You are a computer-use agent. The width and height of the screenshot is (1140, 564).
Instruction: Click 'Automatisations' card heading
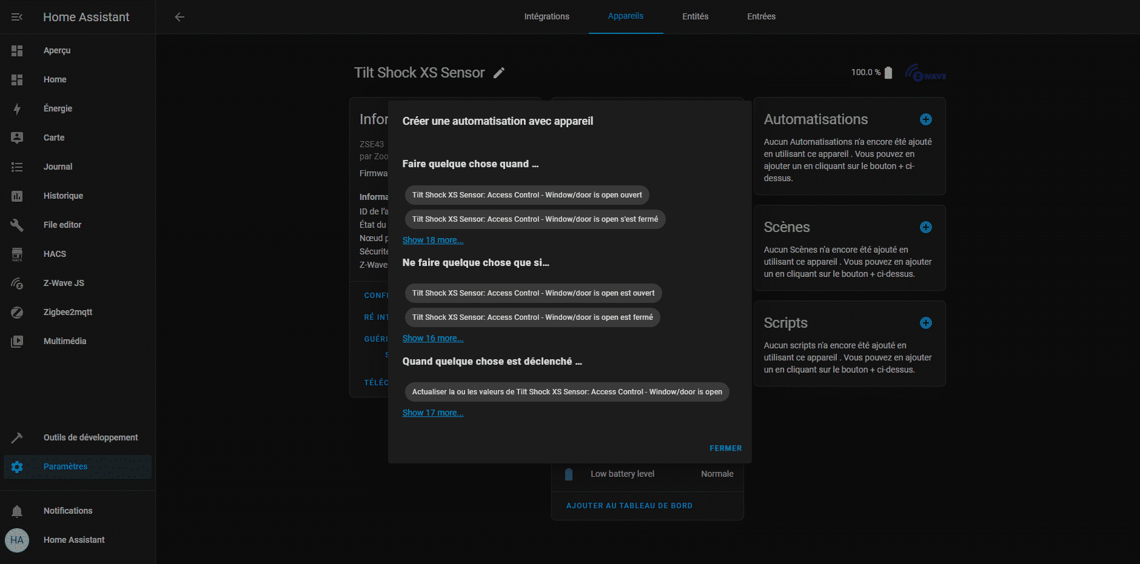click(x=816, y=119)
